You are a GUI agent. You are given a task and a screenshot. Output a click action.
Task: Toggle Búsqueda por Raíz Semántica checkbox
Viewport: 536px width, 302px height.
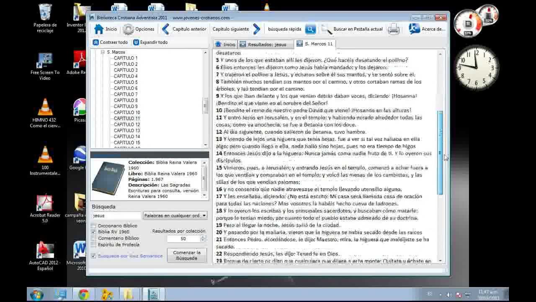tap(93, 256)
